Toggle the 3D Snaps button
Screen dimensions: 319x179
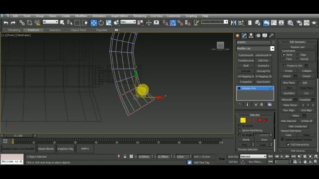165,23
